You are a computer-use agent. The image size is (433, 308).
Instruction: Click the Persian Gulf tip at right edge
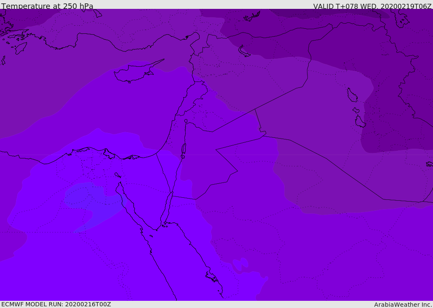pyautogui.click(x=429, y=164)
